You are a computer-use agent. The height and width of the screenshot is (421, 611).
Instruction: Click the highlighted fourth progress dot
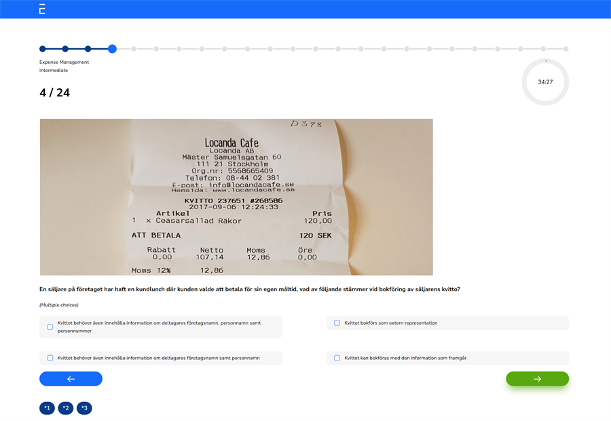click(x=112, y=49)
